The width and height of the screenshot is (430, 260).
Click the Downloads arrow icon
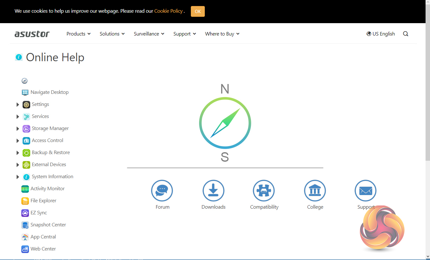pos(213,191)
